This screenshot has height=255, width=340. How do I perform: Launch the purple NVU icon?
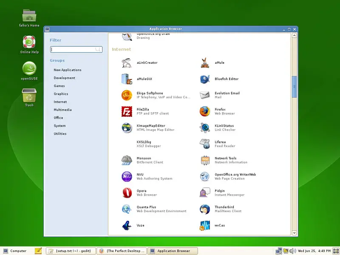[x=127, y=176]
